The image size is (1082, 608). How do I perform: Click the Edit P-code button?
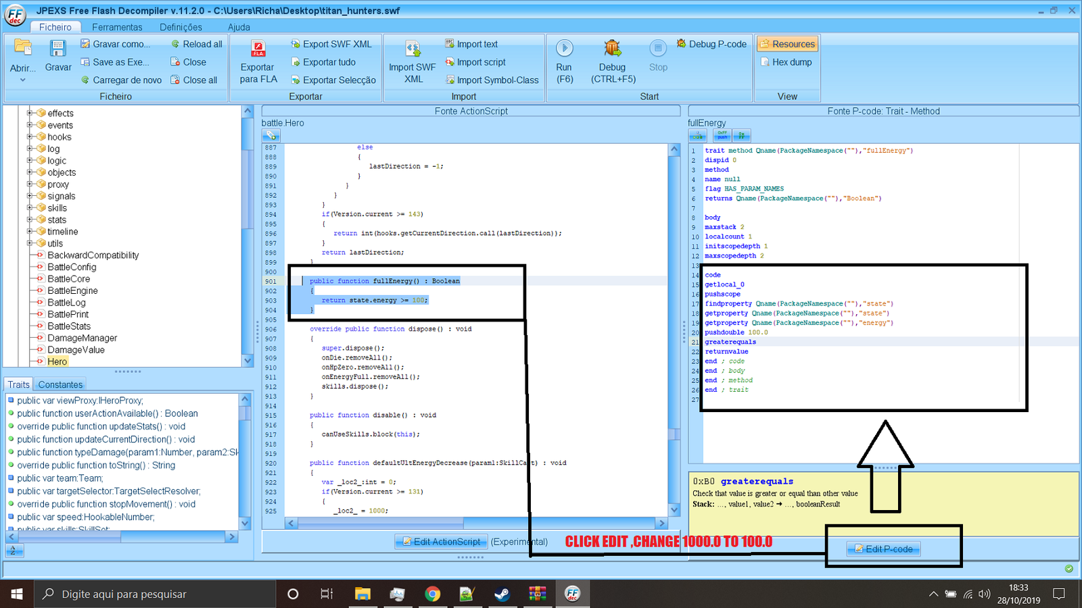[884, 549]
